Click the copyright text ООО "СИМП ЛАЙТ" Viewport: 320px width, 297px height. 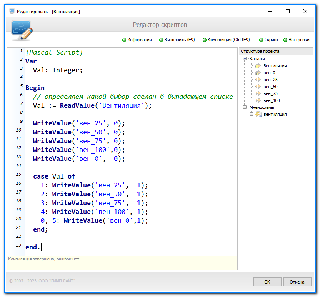point(57,281)
